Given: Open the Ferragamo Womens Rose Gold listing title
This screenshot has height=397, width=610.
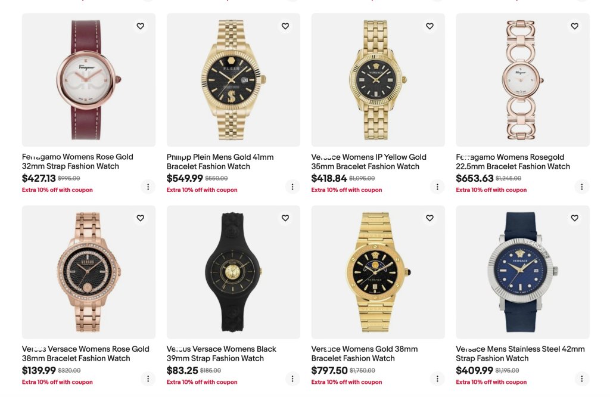Looking at the screenshot, I should pyautogui.click(x=77, y=162).
